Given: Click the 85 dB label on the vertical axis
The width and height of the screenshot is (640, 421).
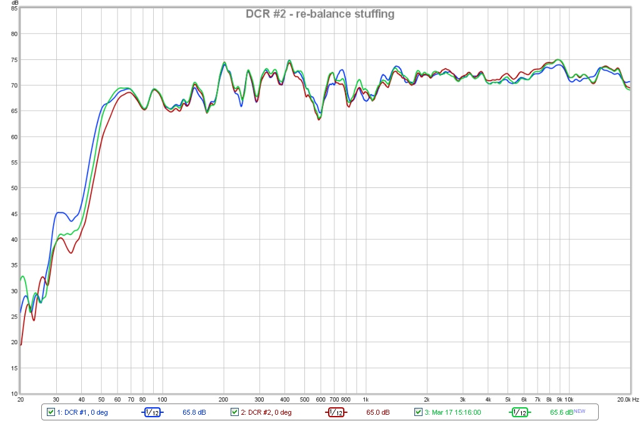Looking at the screenshot, I should (x=14, y=8).
